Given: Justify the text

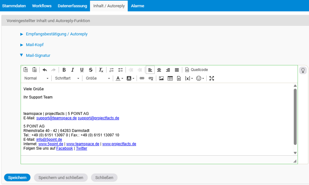Looking at the screenshot, I should click(x=177, y=70).
